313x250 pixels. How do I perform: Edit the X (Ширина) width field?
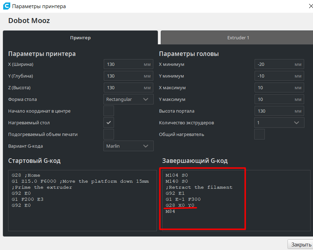(129, 64)
